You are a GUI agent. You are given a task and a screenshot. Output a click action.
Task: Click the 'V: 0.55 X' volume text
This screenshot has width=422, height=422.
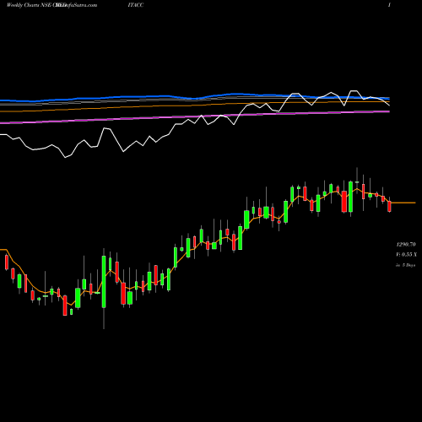pos(407,254)
